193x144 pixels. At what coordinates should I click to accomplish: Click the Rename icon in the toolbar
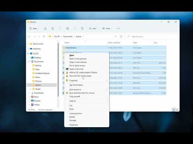pos(68,28)
